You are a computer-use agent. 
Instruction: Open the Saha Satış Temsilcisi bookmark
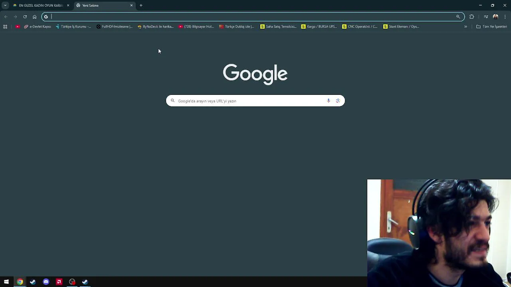point(278,26)
